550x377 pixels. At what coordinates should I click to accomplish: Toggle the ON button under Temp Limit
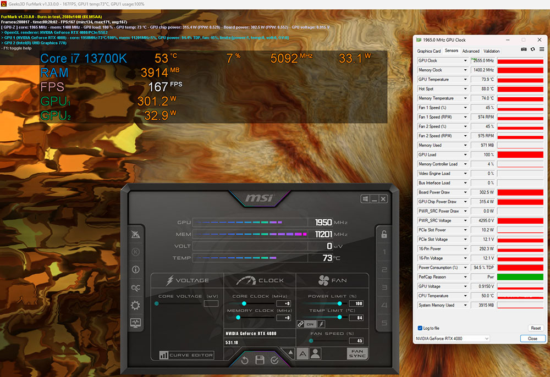click(x=310, y=324)
